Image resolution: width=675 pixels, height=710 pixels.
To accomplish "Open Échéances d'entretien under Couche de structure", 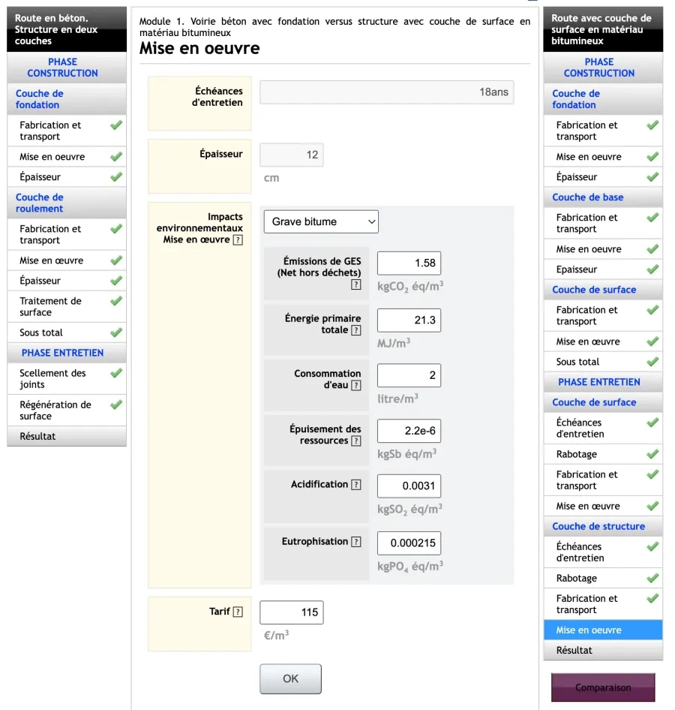I will pos(603,552).
